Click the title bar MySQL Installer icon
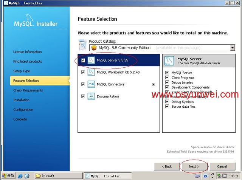The image size is (242, 180). 6,3
